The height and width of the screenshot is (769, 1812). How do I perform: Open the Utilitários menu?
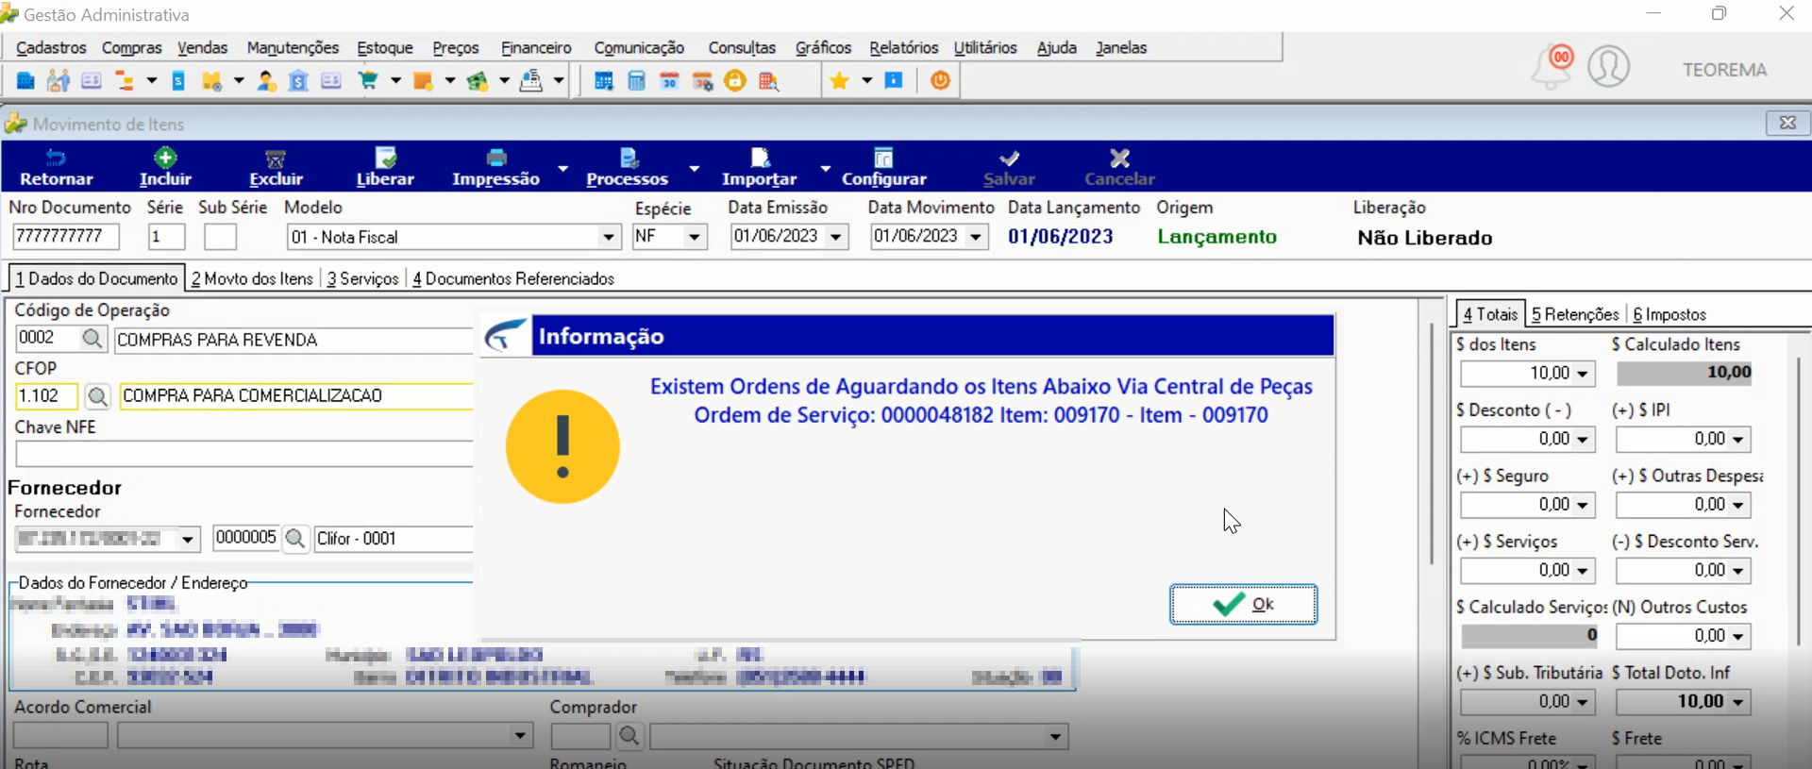985,47
